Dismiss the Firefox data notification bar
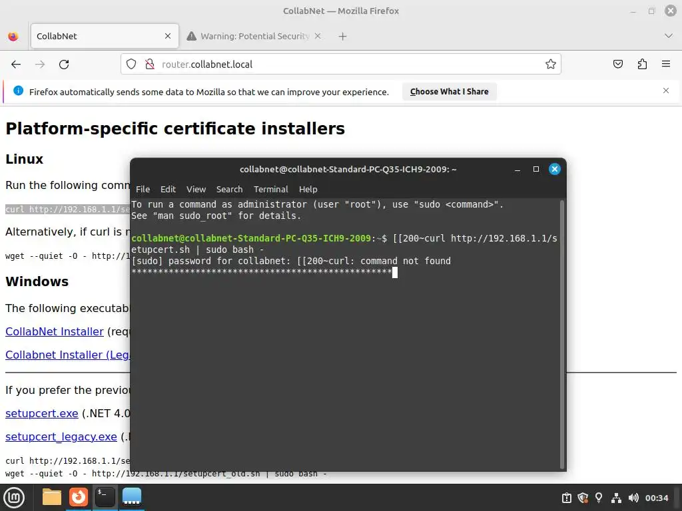This screenshot has width=682, height=511. pyautogui.click(x=666, y=90)
